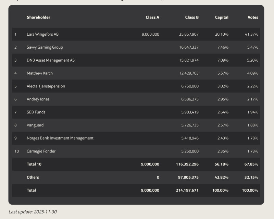This screenshot has height=219, width=274.
Task: Click the Votes column header
Action: [253, 17]
